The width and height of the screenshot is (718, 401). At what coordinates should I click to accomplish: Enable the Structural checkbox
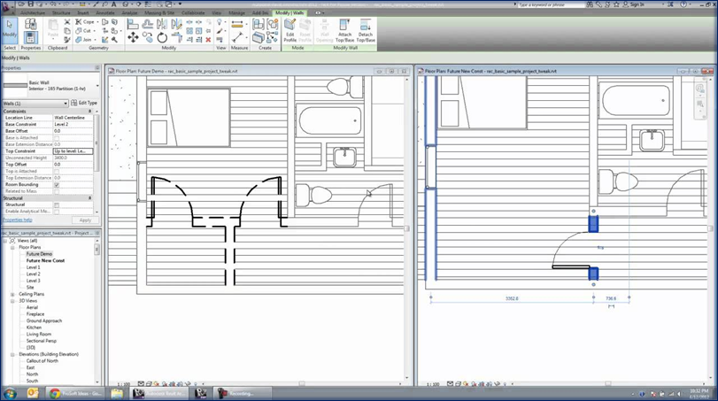57,204
